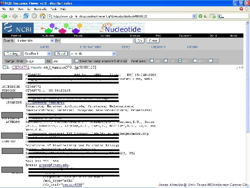Open the Reports link
Screen dimensions: 250x188
tap(36, 68)
